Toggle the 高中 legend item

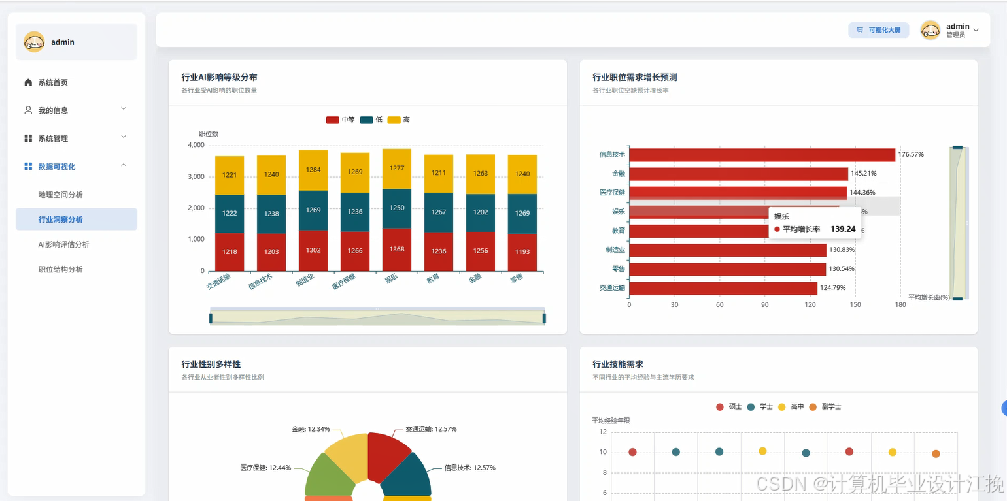point(791,407)
